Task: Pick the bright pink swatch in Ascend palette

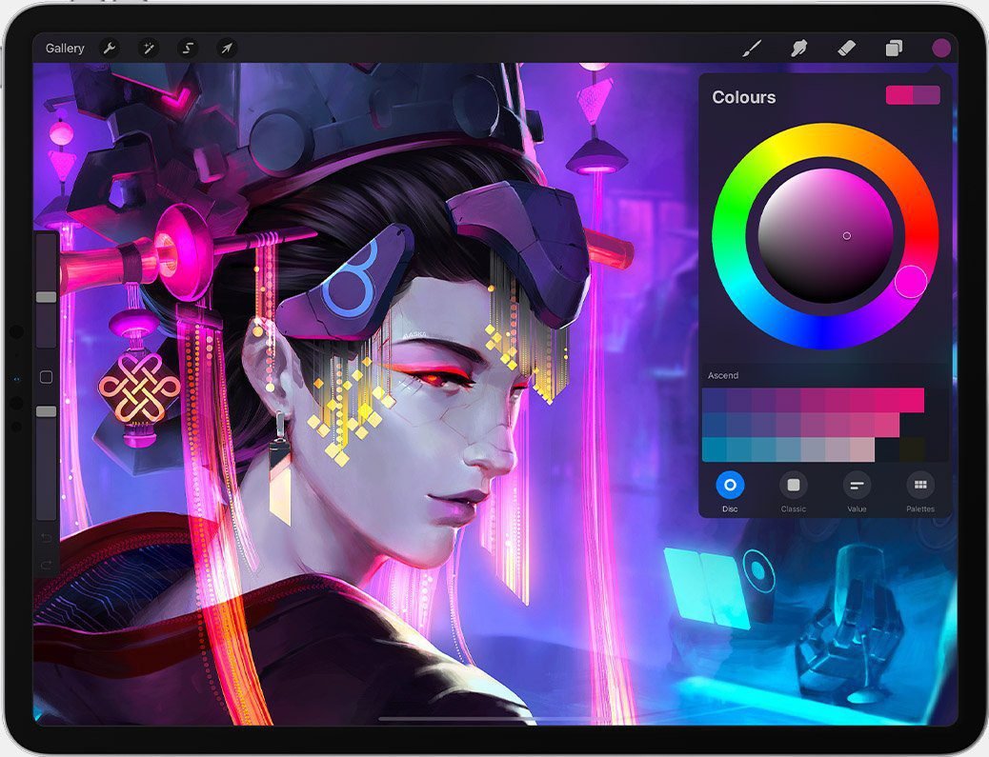Action: (911, 400)
